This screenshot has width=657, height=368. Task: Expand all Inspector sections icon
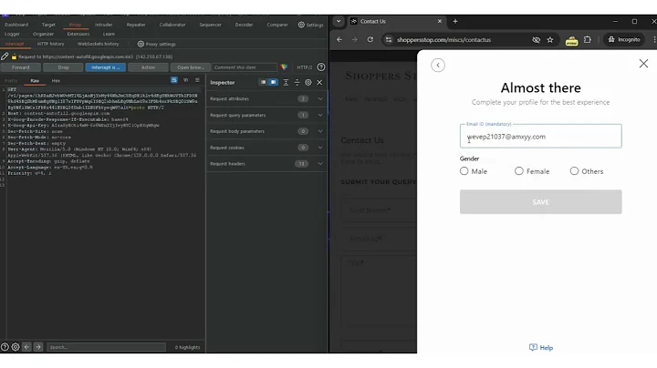tap(286, 82)
